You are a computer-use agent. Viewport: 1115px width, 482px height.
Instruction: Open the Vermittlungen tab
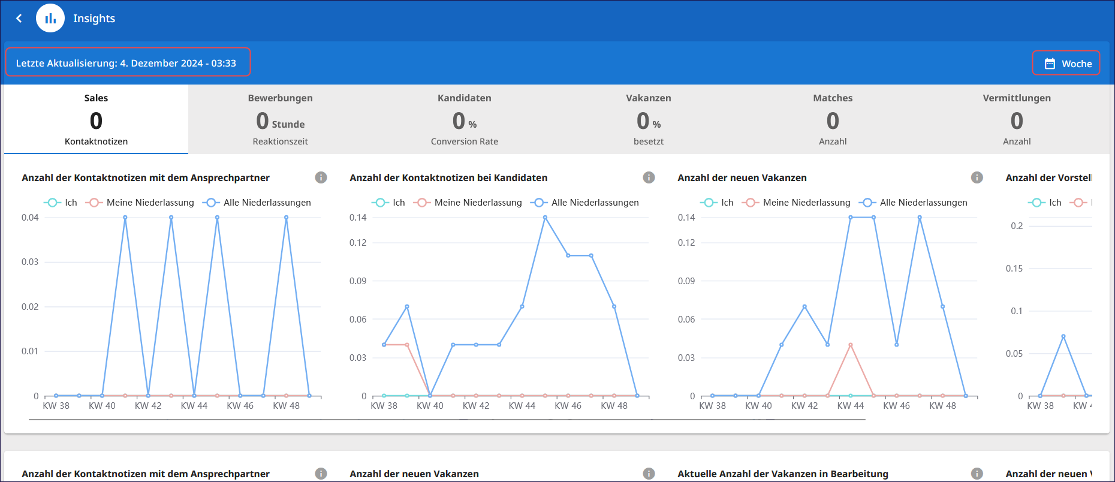point(1016,119)
